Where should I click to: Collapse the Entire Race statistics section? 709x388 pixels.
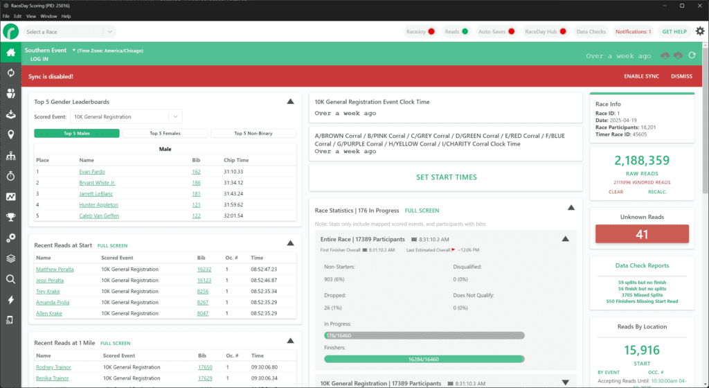point(565,239)
